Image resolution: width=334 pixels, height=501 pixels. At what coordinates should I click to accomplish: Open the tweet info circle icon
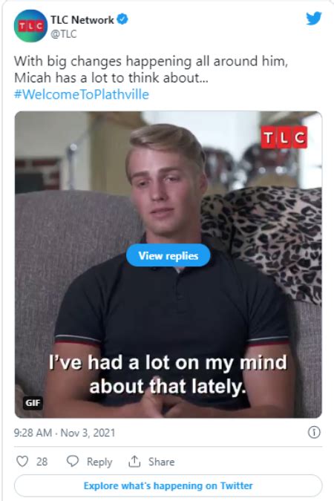click(x=314, y=432)
